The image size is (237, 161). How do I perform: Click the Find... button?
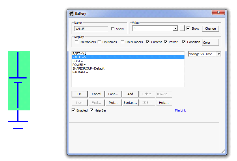[x=97, y=103]
